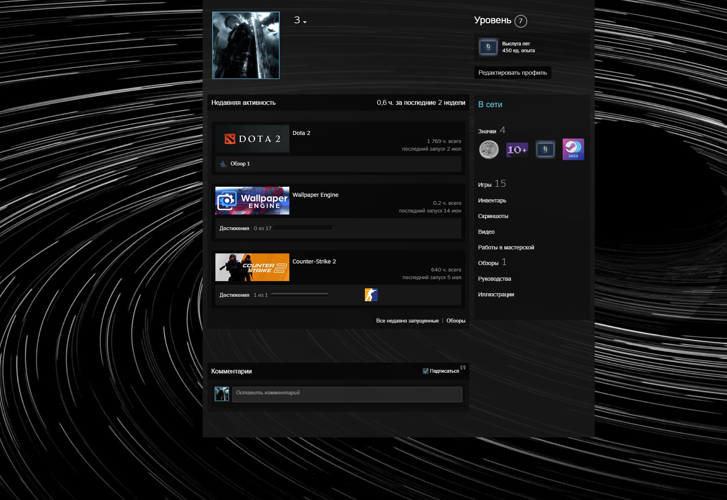Screen dimensions: 727x500
Task: Open Игры 15 games list
Action: pyautogui.click(x=492, y=184)
